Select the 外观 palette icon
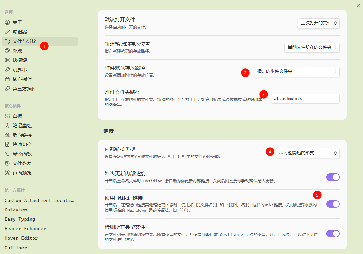The image size is (363, 254). click(7, 51)
